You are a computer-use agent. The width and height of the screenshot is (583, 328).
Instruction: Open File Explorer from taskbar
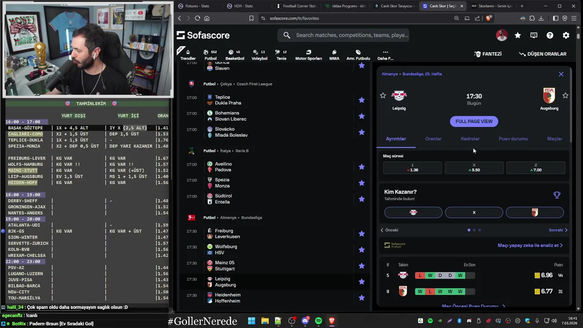tap(265, 321)
